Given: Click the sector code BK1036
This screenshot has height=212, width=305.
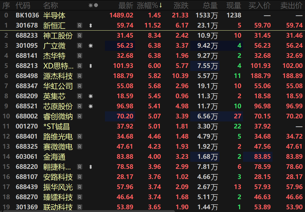Looking at the screenshot, I should pyautogui.click(x=27, y=15).
